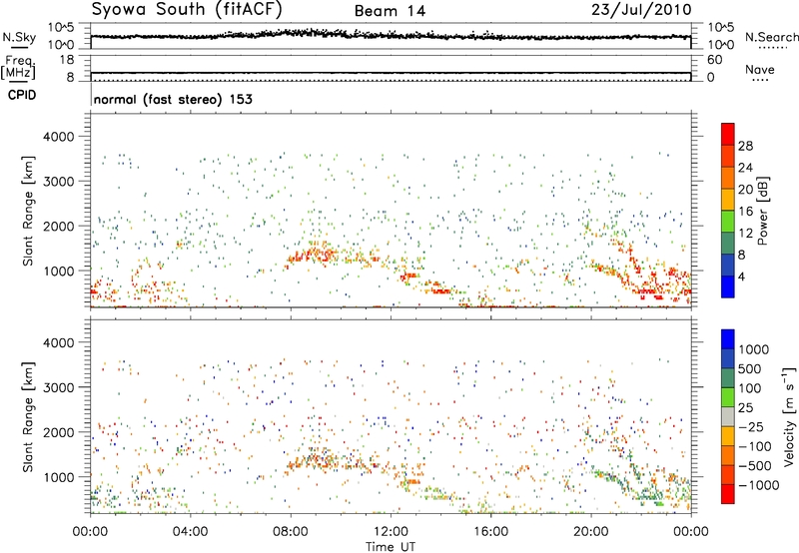This screenshot has height=553, width=799.
Task: Click the blue bottom segment of power colorbar
Action: 728,286
